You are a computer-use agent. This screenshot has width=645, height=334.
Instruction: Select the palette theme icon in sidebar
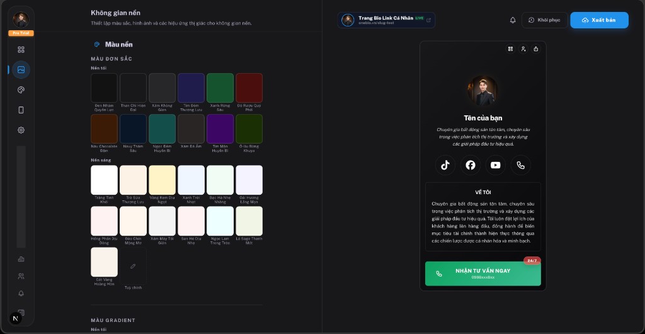click(x=21, y=90)
